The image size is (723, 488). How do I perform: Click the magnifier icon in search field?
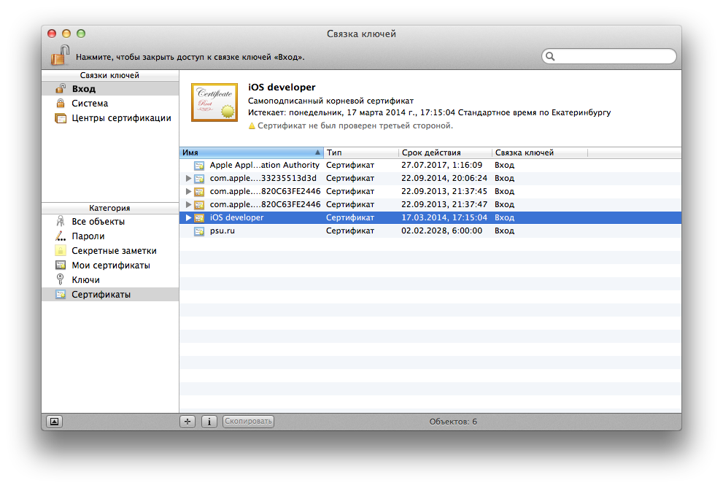point(550,56)
